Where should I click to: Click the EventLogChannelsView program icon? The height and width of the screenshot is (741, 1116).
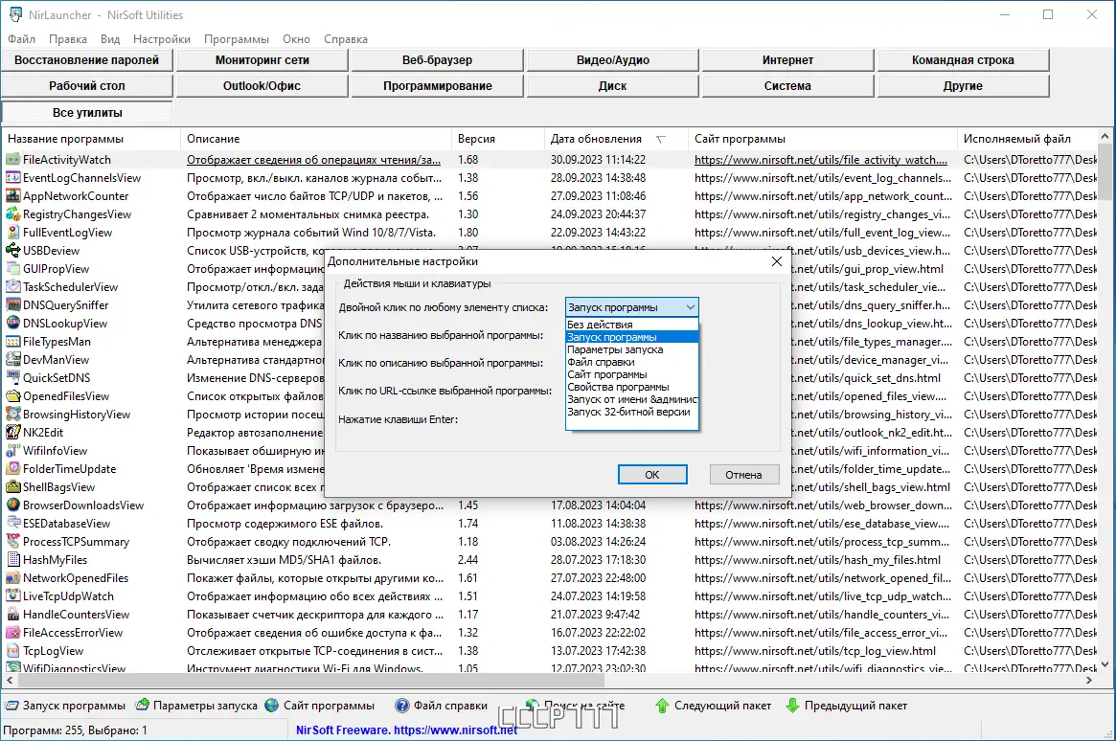pos(12,178)
